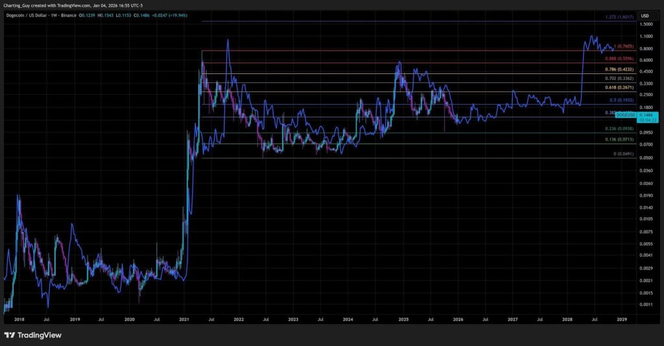
Task: Click the 1.5000 mark on price axis
Action: [x=645, y=25]
